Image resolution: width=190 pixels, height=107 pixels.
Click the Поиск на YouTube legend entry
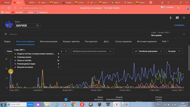tap(24, 60)
